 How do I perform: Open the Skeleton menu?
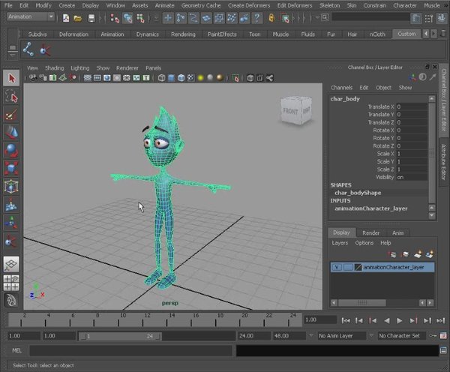(329, 5)
